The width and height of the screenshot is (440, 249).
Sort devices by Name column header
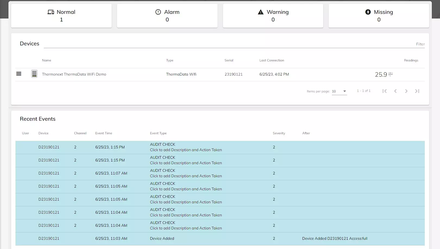(x=46, y=60)
